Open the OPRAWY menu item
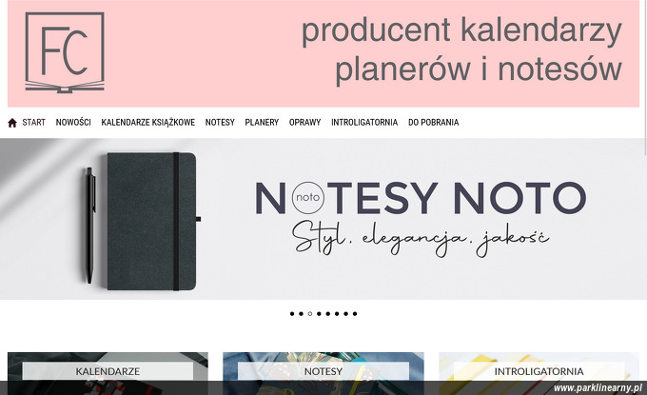The image size is (647, 395). coord(304,123)
